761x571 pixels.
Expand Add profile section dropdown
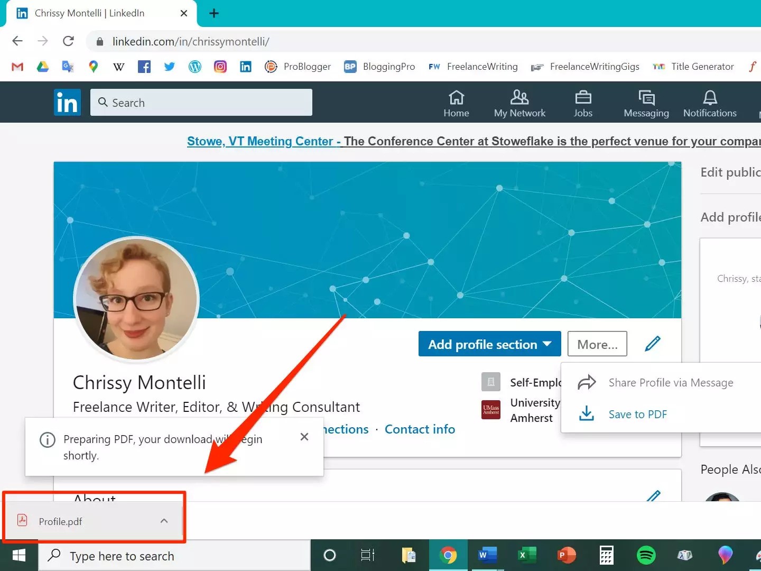click(490, 344)
